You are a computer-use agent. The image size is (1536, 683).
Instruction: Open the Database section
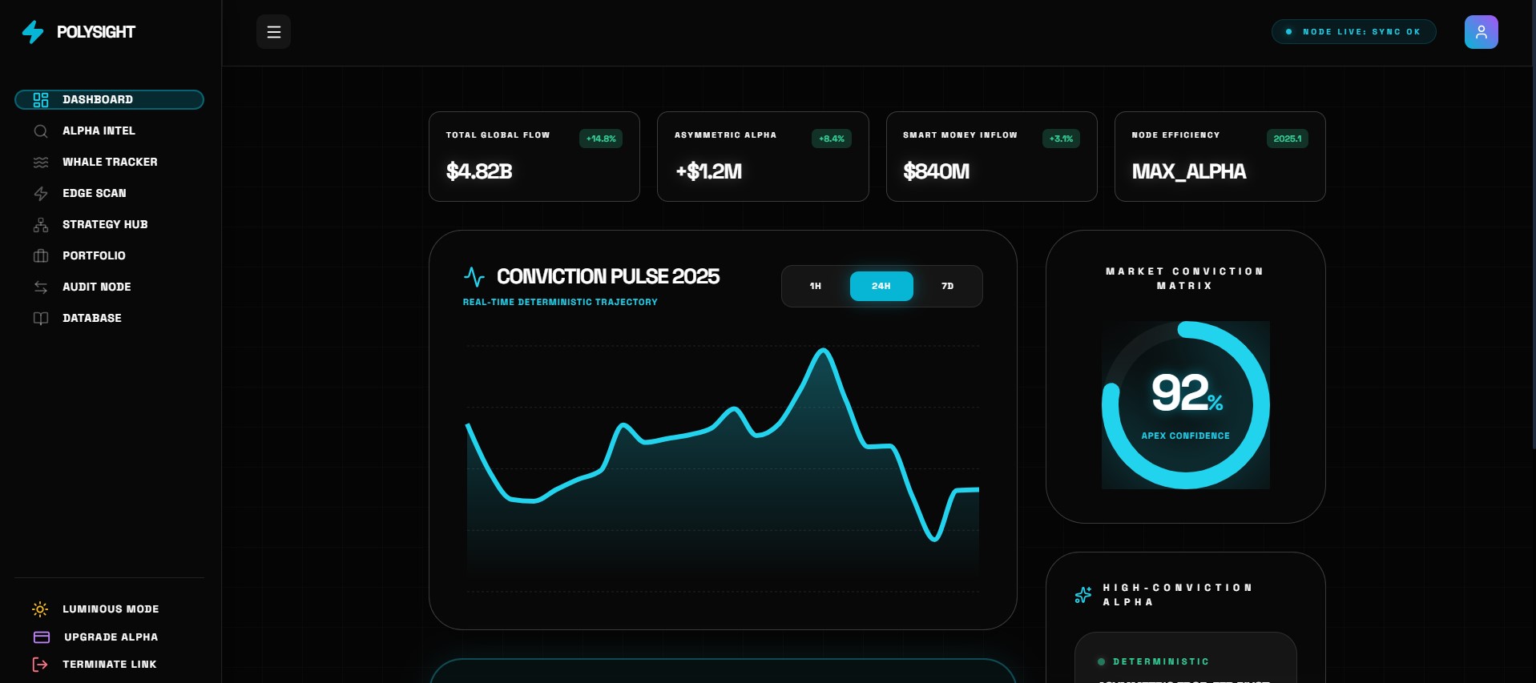tap(109, 318)
